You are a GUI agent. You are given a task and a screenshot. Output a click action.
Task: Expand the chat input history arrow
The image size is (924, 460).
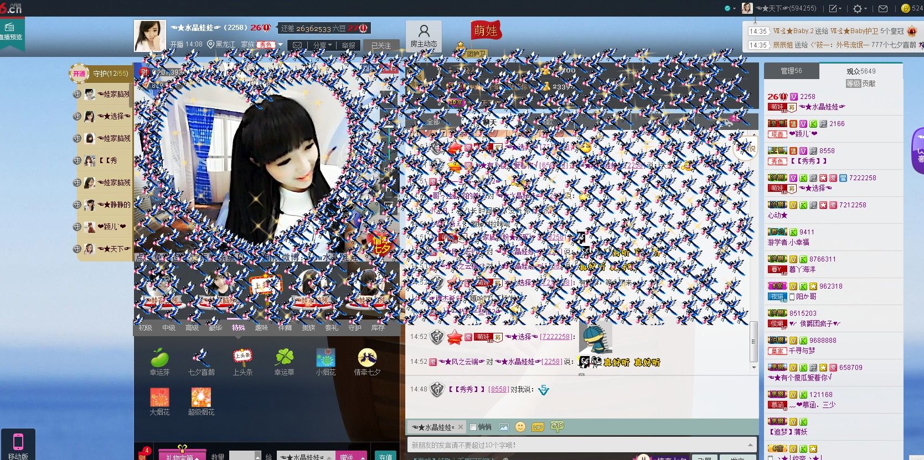pos(750,445)
